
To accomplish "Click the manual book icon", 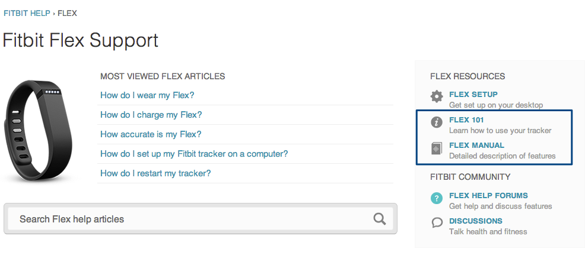I will pyautogui.click(x=437, y=148).
